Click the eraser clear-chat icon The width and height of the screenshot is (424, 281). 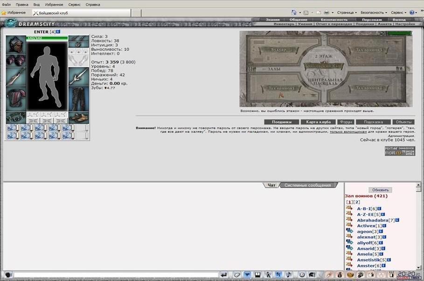(237, 275)
